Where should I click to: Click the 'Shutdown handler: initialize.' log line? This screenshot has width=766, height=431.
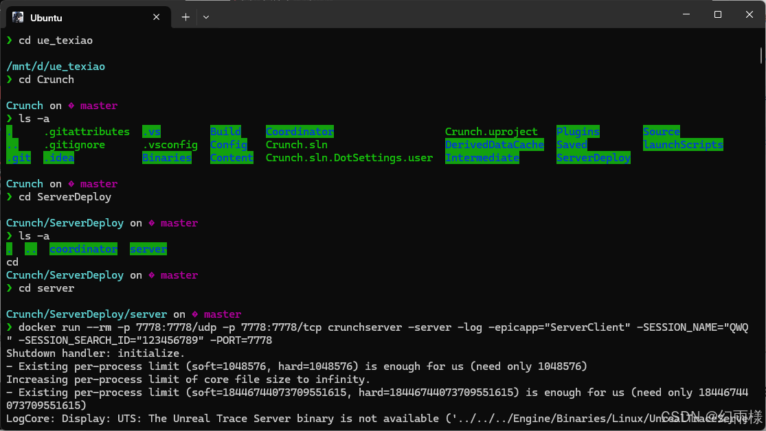pos(95,353)
